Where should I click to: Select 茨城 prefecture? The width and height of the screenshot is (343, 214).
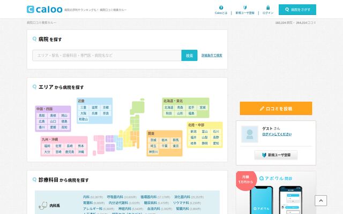tap(153, 140)
